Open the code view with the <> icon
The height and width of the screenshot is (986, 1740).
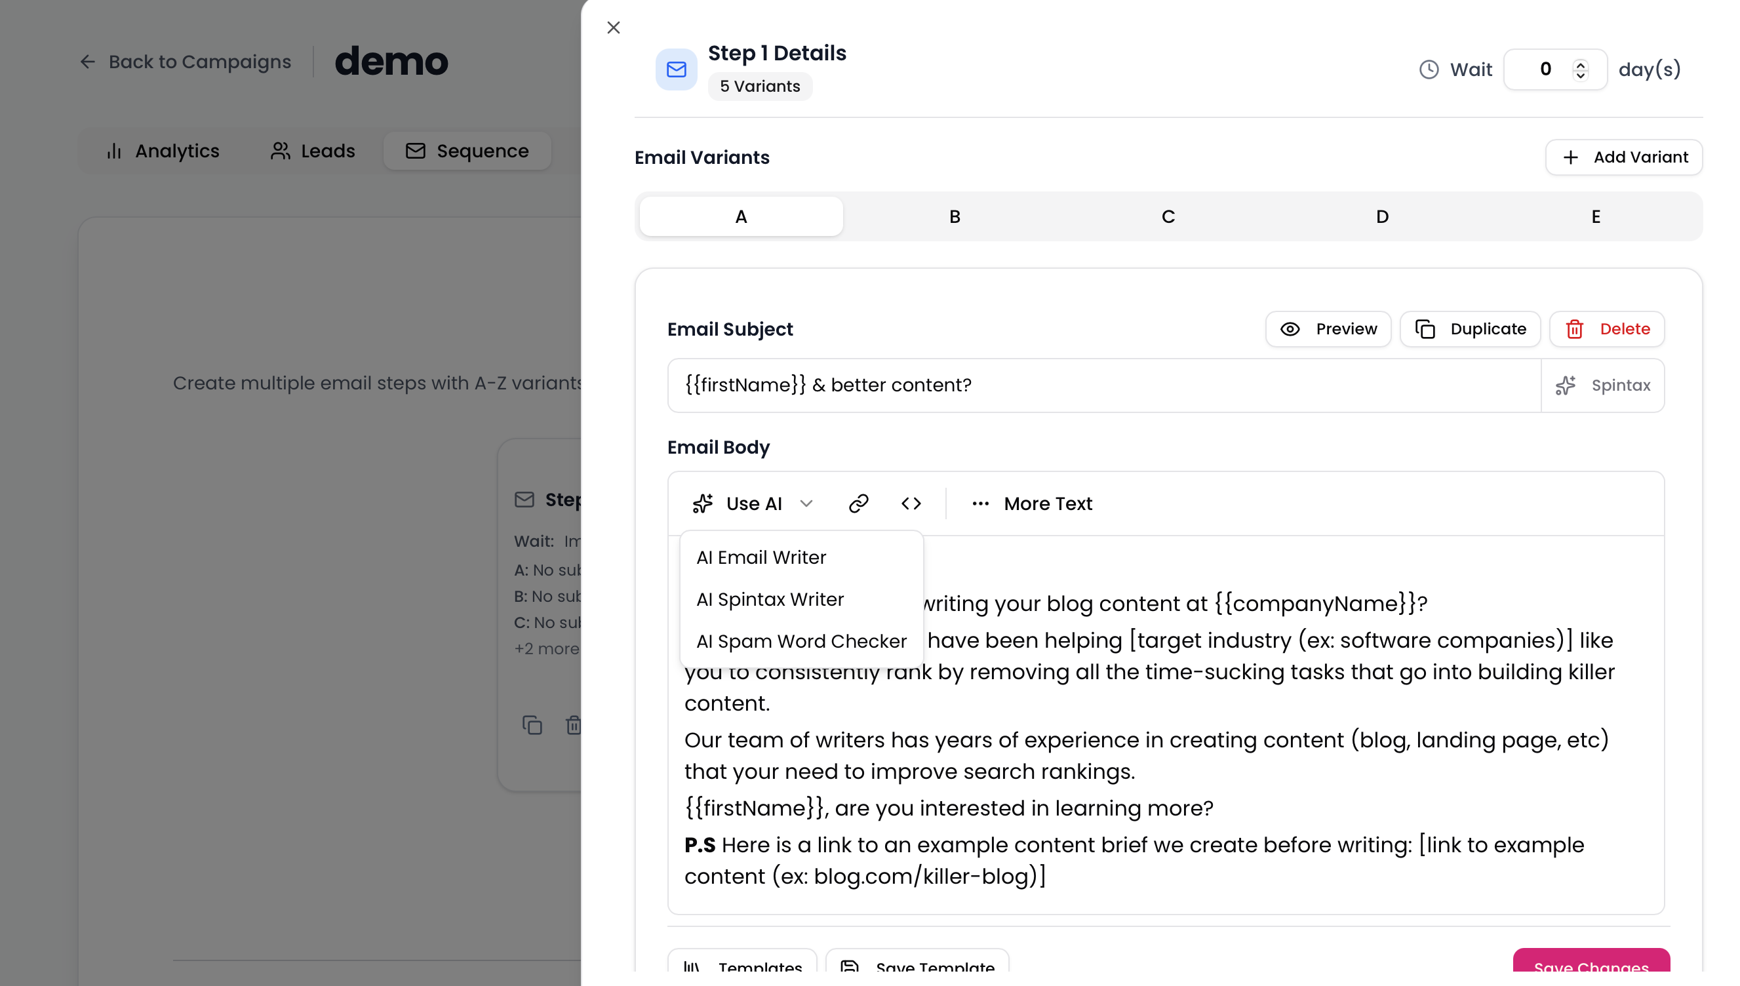pos(911,503)
